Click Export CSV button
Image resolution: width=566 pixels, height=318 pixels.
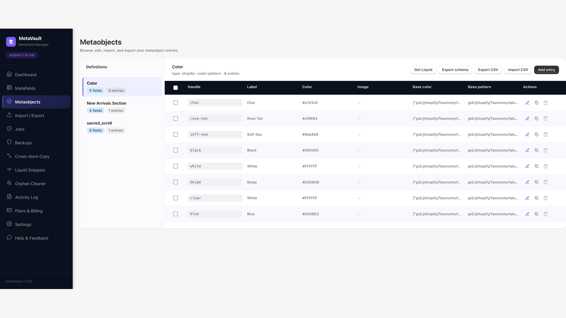488,70
